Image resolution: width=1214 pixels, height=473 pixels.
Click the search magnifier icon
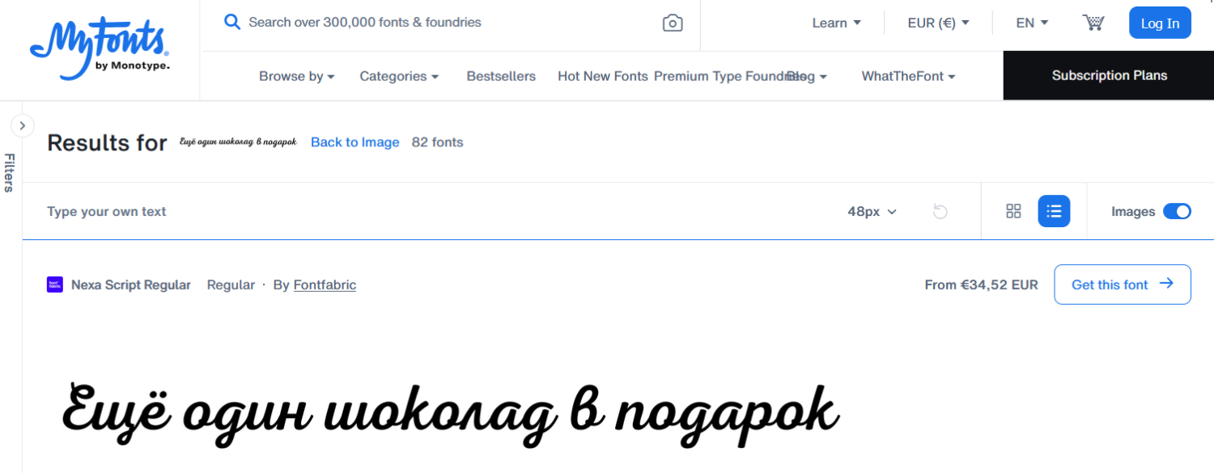[x=232, y=22]
